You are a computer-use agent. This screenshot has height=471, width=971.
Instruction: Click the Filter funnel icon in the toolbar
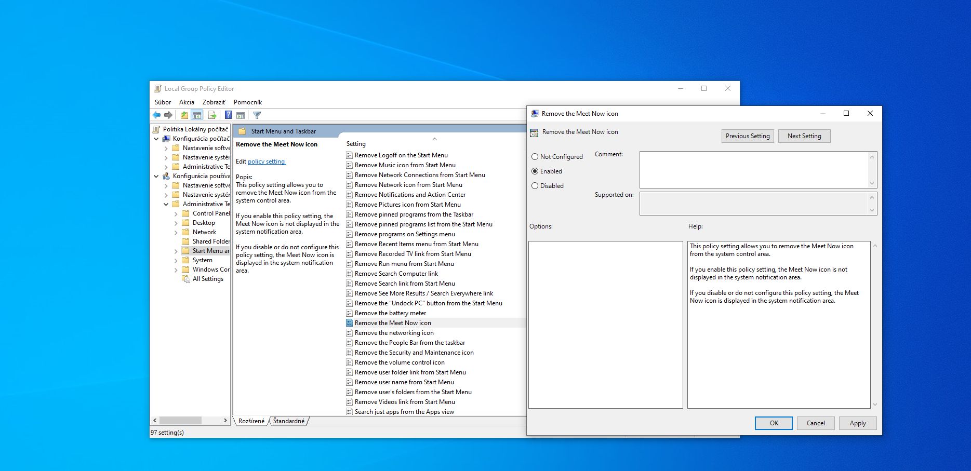[257, 115]
